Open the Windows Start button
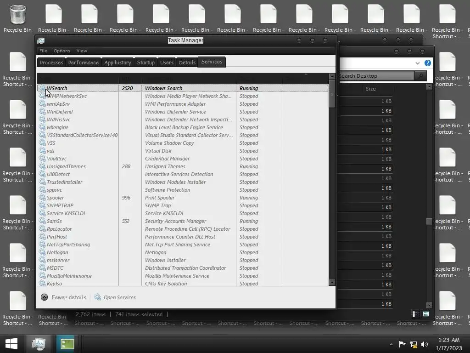 point(11,344)
